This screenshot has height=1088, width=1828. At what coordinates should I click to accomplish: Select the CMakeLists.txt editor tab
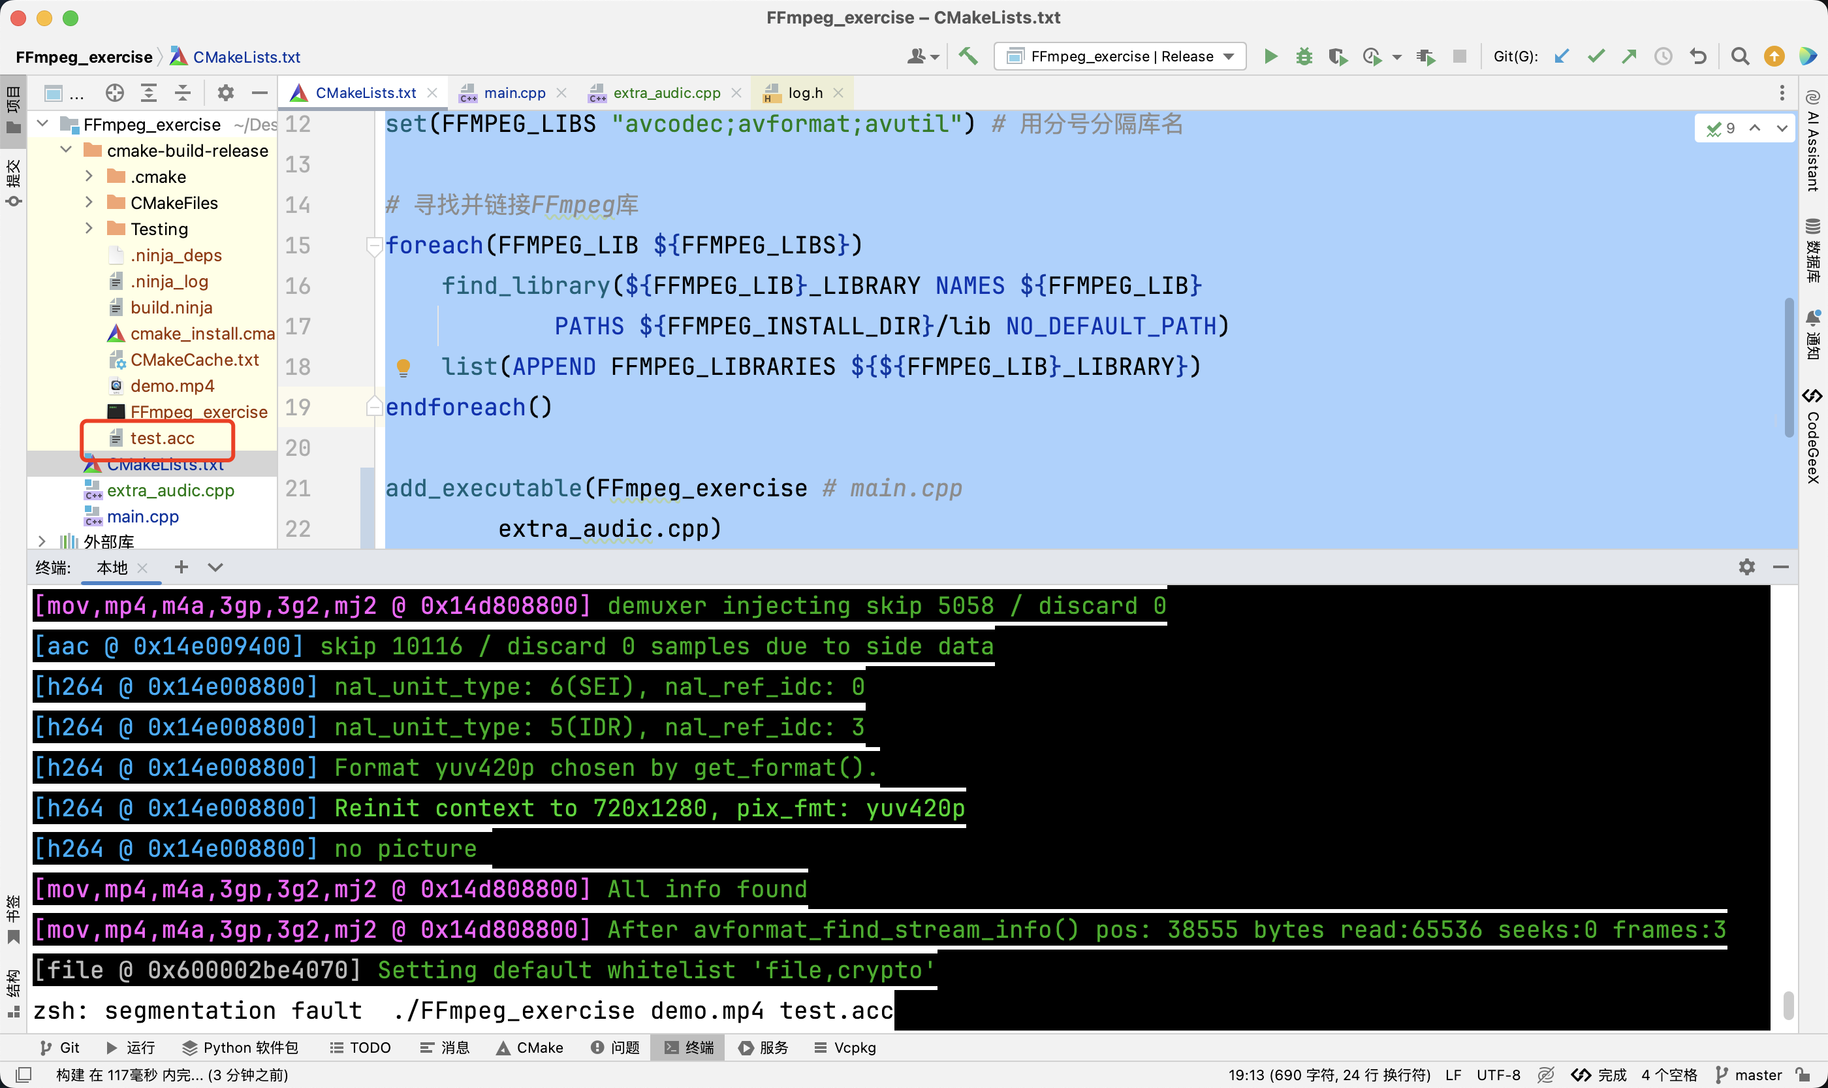click(x=366, y=93)
